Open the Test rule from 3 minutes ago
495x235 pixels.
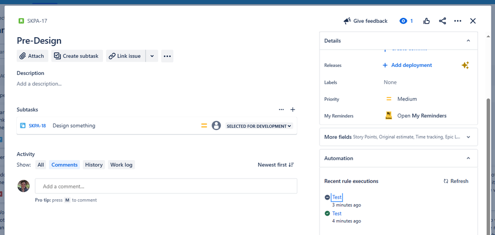337,197
